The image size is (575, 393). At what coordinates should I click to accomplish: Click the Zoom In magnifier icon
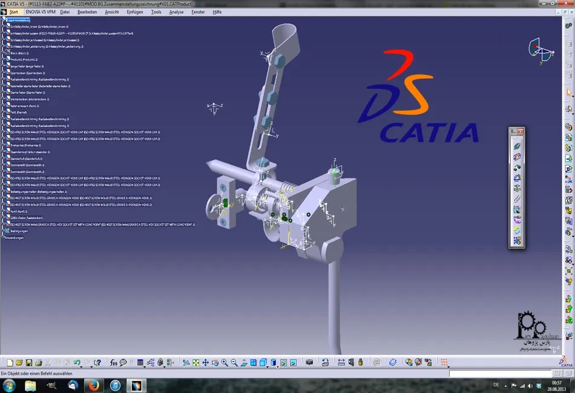[225, 363]
